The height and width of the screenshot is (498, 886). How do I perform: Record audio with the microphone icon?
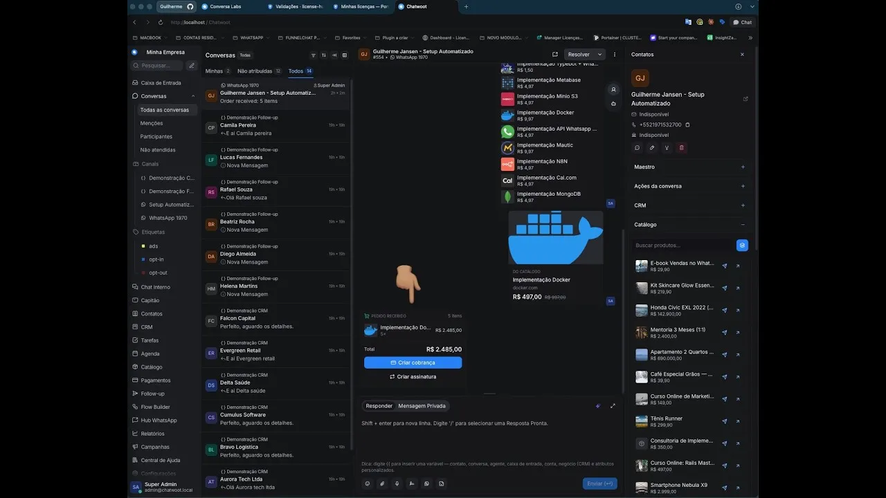point(397,483)
